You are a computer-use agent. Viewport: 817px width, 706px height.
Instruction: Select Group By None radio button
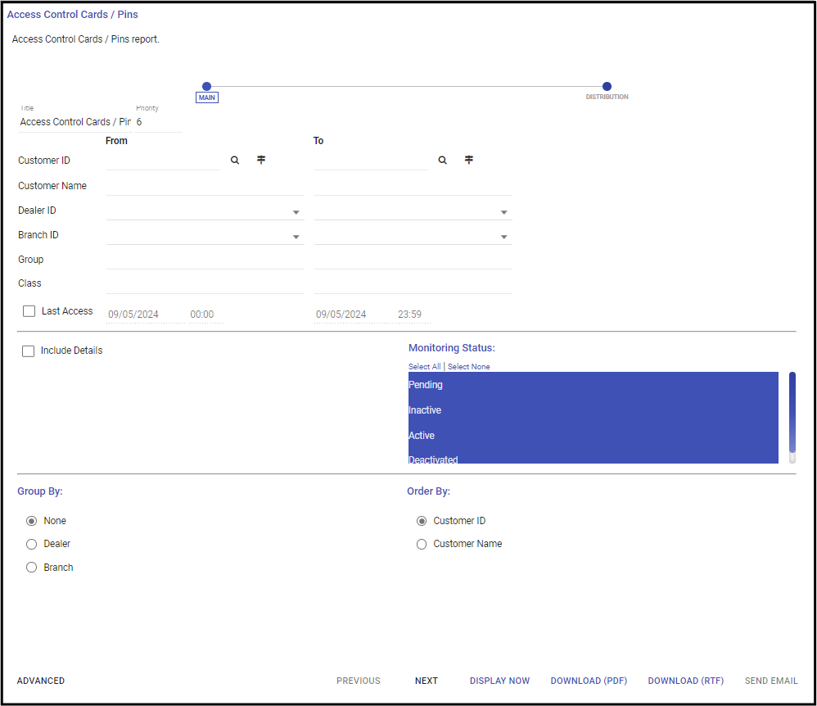click(32, 521)
